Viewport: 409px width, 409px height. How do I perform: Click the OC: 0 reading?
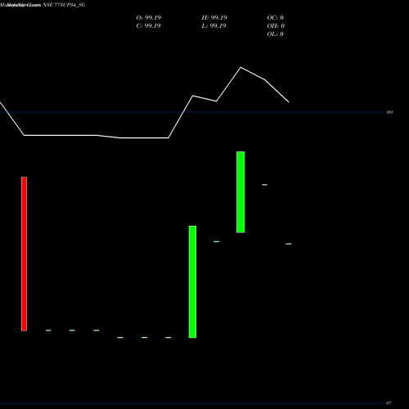pyautogui.click(x=276, y=18)
